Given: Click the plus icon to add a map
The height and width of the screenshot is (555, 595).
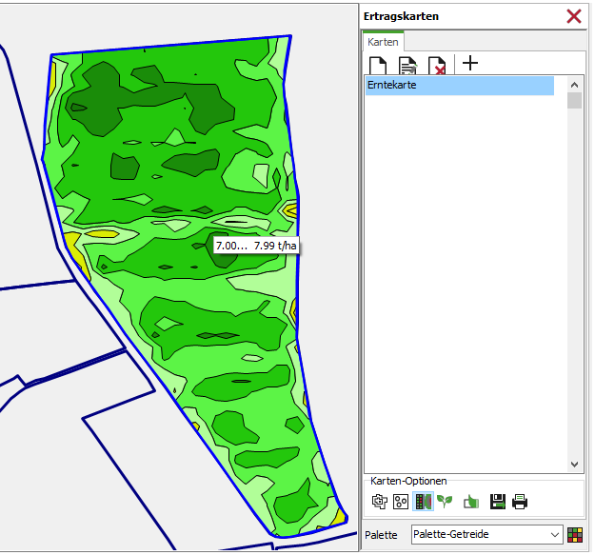Looking at the screenshot, I should [x=470, y=64].
